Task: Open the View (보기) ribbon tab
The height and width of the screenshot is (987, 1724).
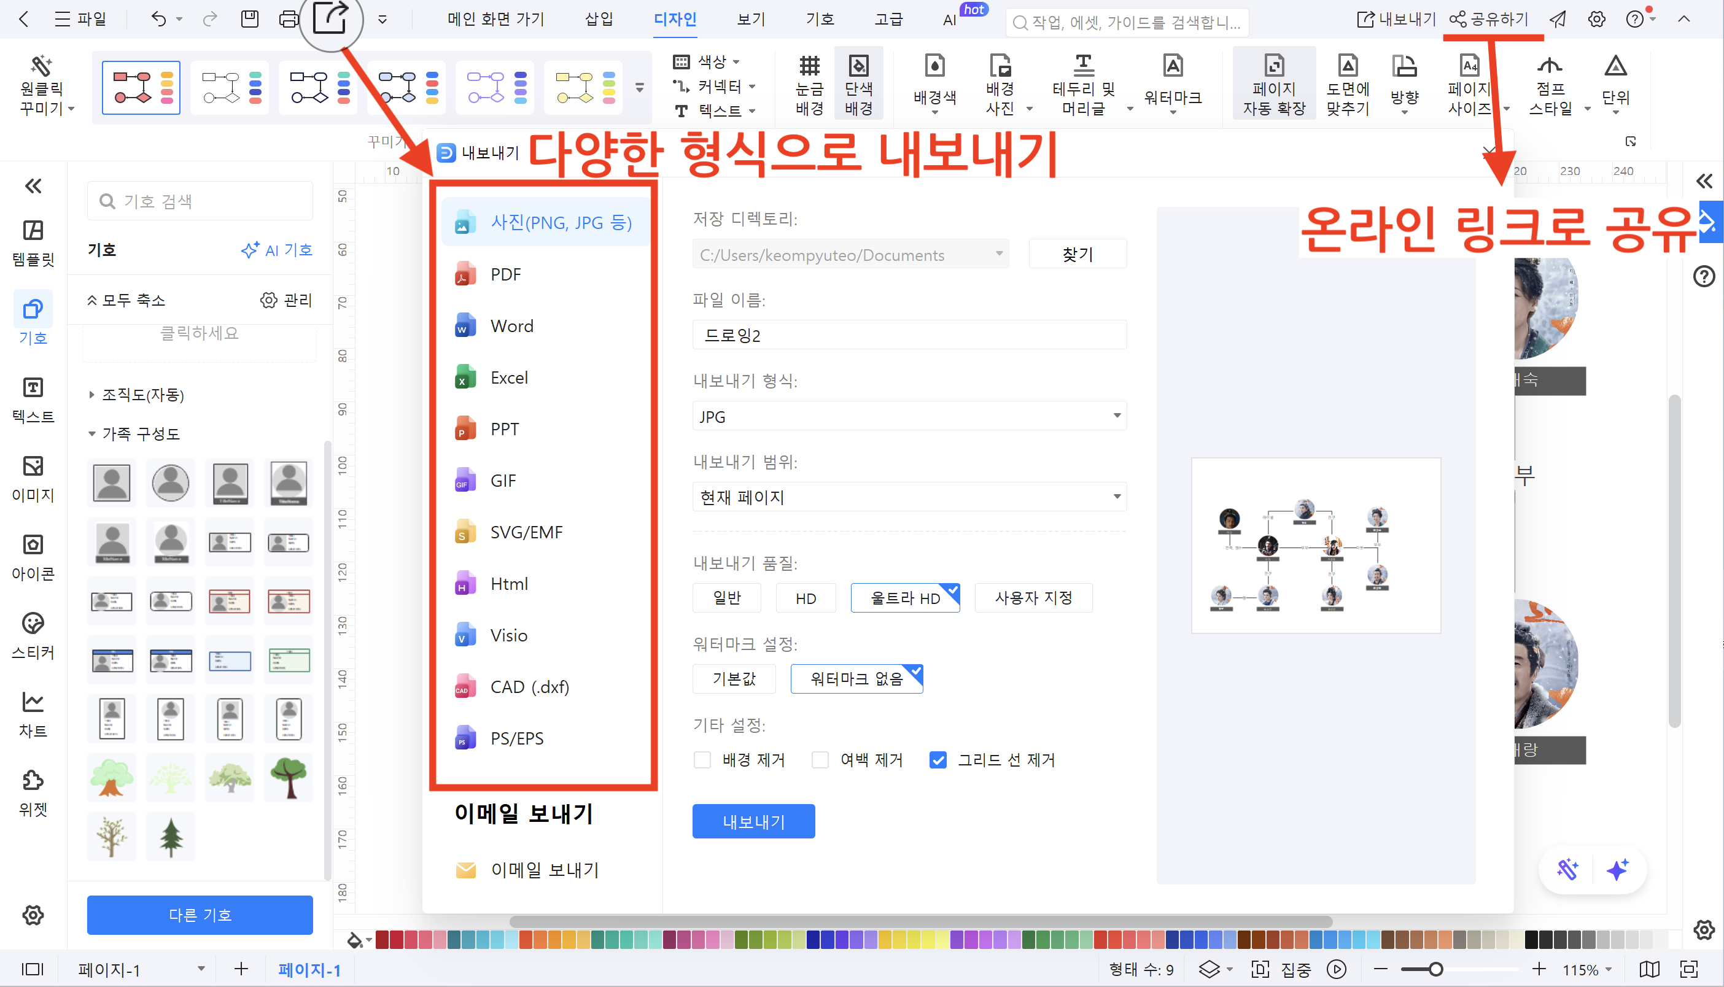Action: pos(750,19)
